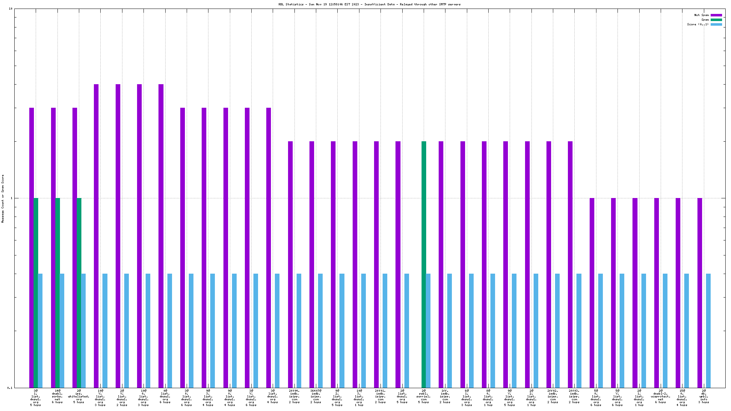Click the RBL Statistics chart title
Viewport: 731px width, 411px height.
(x=369, y=5)
